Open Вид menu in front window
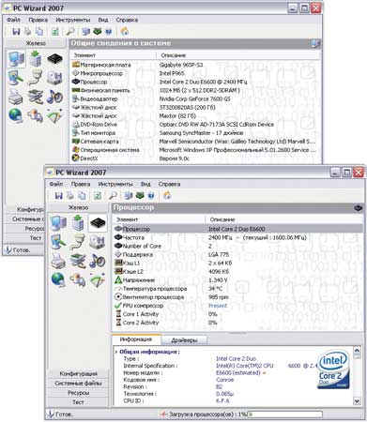Screen dimensions: 367x422 pos(145,184)
